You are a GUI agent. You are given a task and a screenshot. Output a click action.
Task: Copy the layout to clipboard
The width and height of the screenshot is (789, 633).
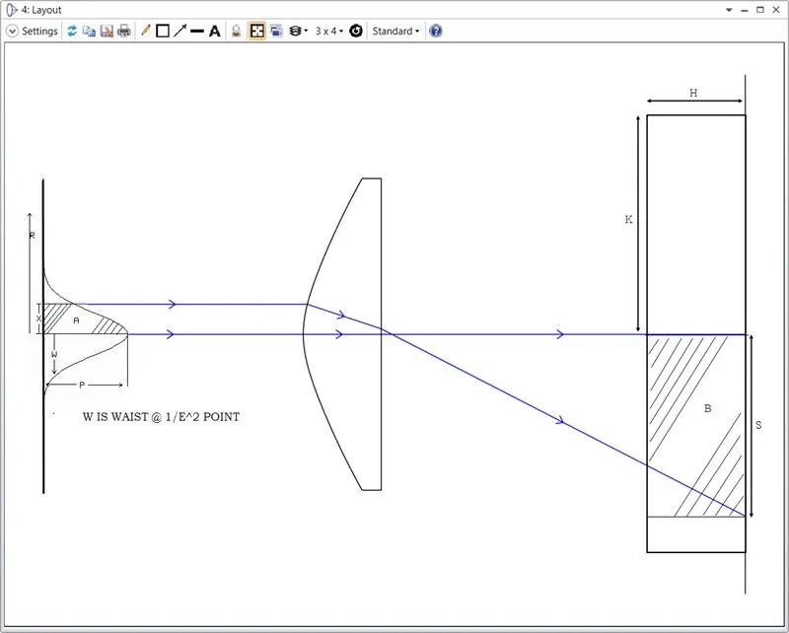click(89, 31)
